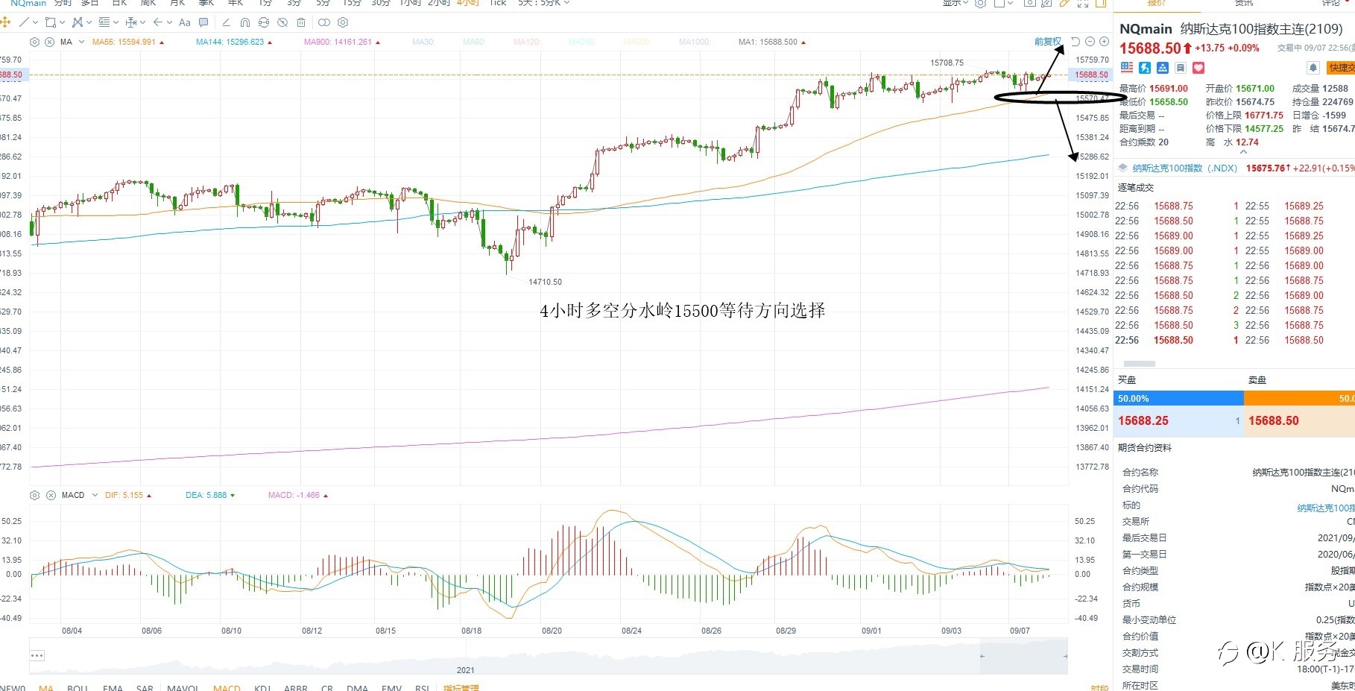Expand the measure tool dropdown arrow
The width and height of the screenshot is (1355, 691).
pyautogui.click(x=142, y=22)
